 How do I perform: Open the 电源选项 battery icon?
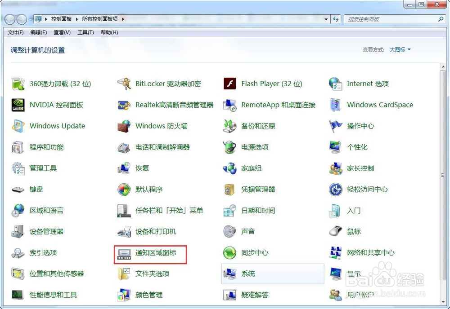tap(229, 147)
